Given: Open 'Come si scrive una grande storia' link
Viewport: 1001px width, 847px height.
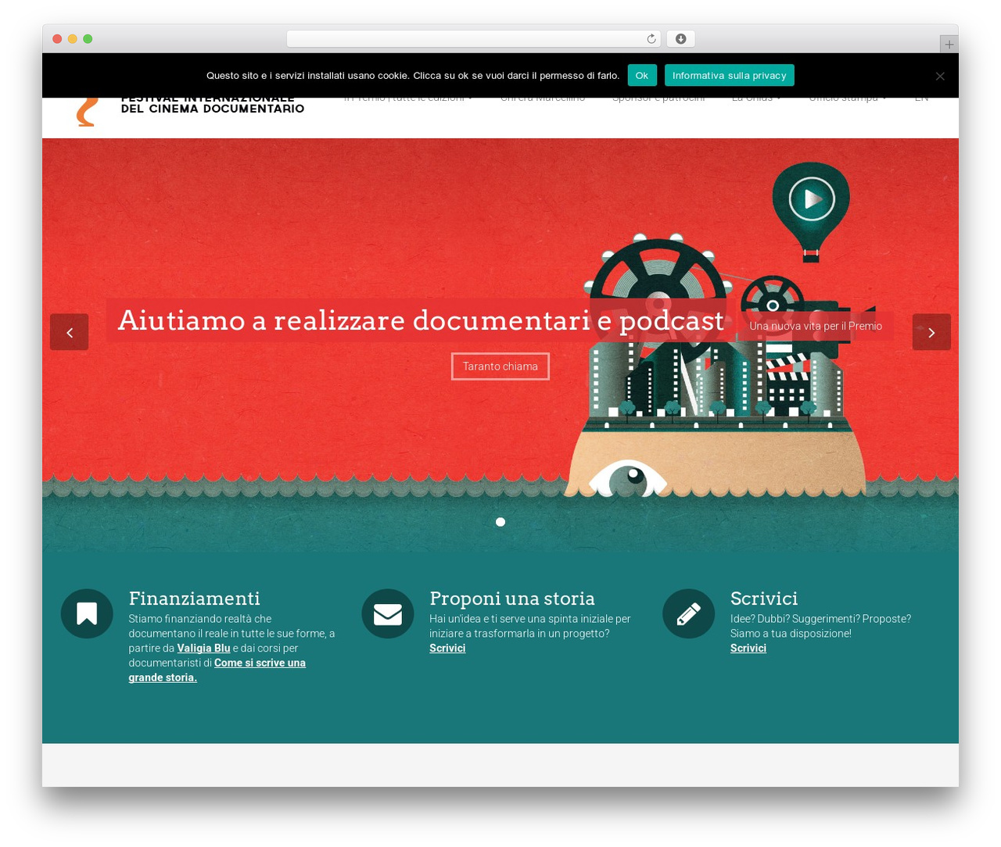Looking at the screenshot, I should coord(217,670).
